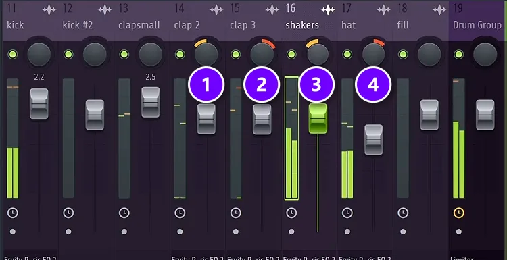Click the highlighted shakers peak meter
Viewport: 507px width, 260px height.
(x=291, y=138)
